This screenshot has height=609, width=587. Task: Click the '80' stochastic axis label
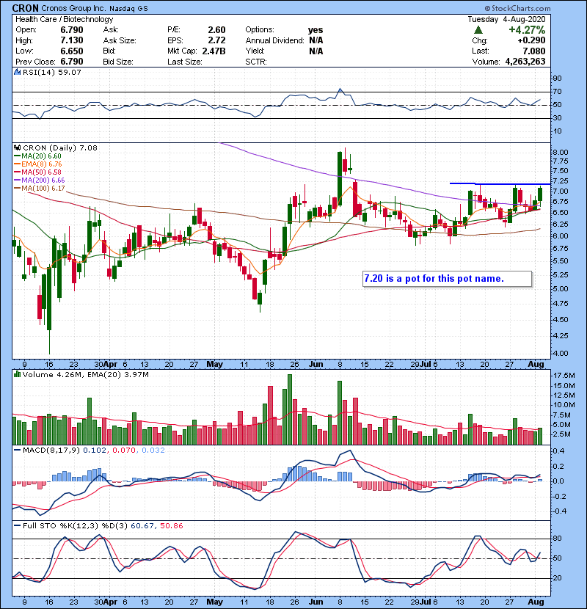point(557,539)
